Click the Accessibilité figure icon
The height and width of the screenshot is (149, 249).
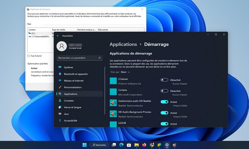60,120
